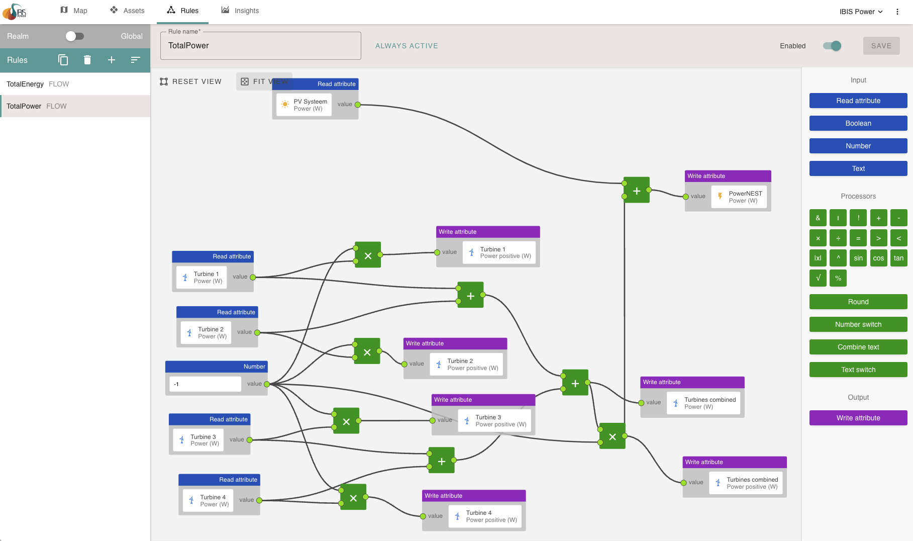The height and width of the screenshot is (541, 913).
Task: Add the equals (=) processor
Action: pyautogui.click(x=858, y=238)
